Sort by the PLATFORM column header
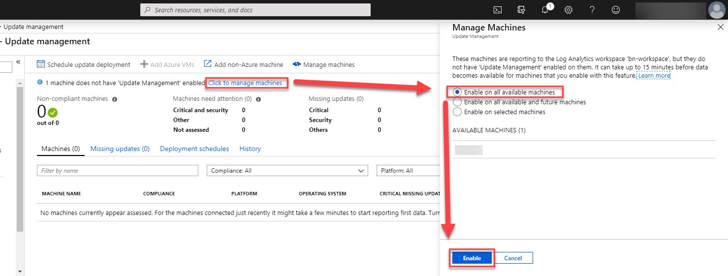Image resolution: width=728 pixels, height=276 pixels. pyautogui.click(x=244, y=194)
